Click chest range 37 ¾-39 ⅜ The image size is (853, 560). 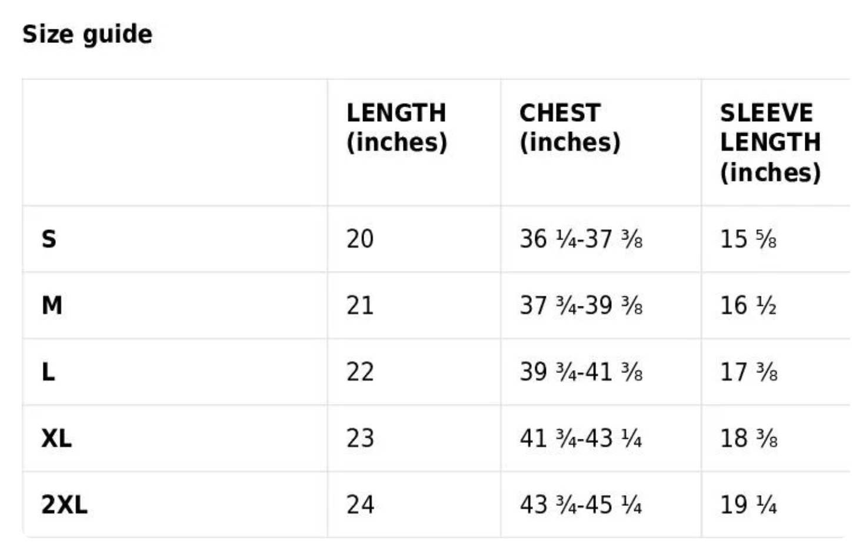[581, 306]
